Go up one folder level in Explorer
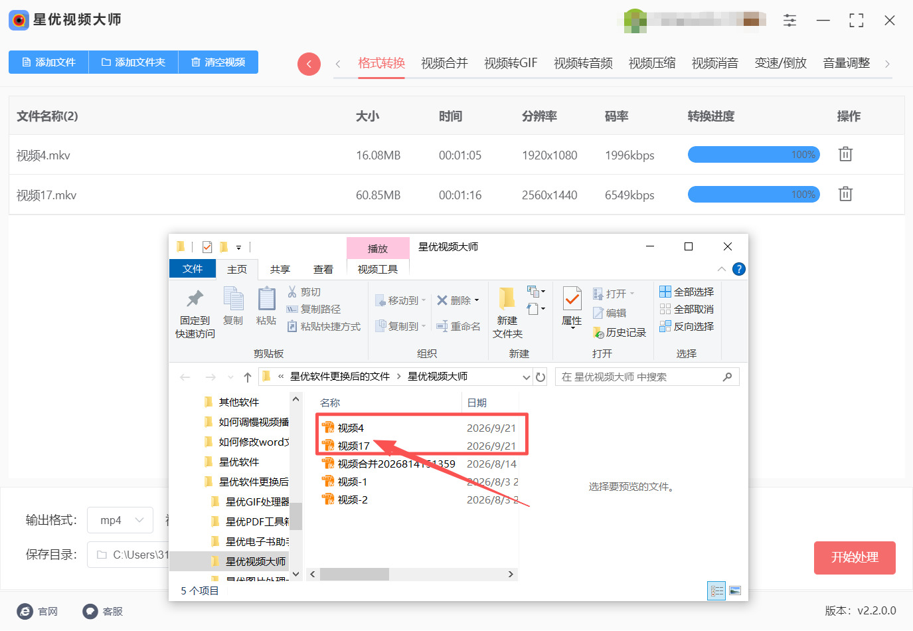This screenshot has height=631, width=913. 248,377
